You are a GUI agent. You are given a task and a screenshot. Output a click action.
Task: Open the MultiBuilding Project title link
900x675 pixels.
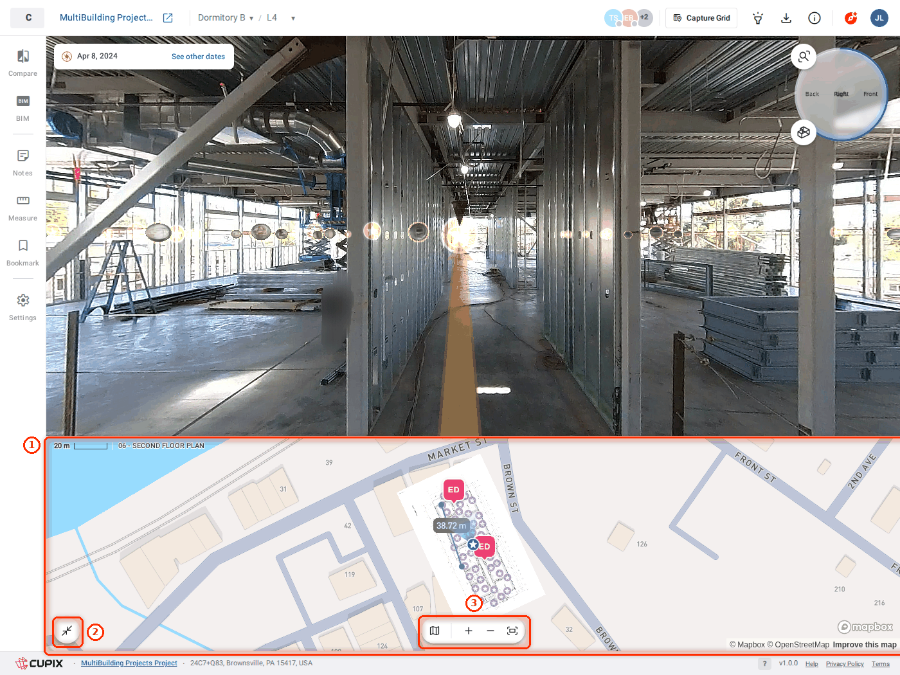pos(106,18)
